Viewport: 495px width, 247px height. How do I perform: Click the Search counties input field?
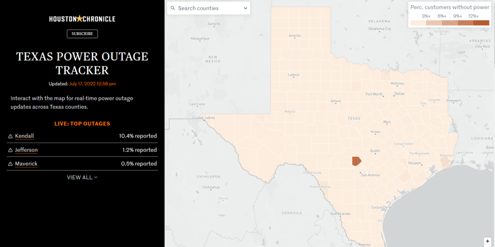point(205,8)
